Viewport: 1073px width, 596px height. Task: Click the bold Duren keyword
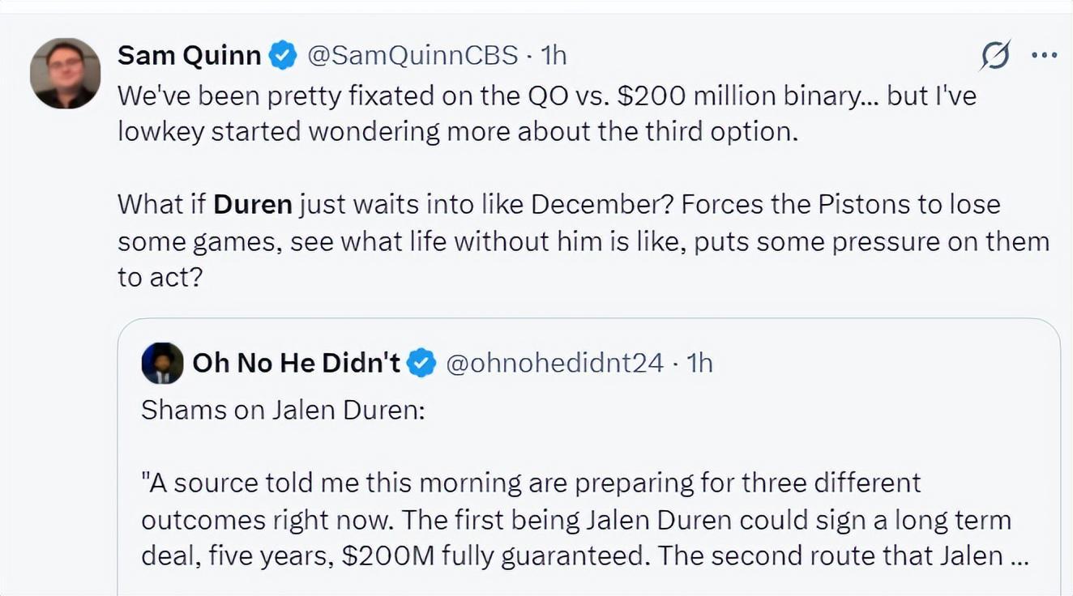coord(253,204)
